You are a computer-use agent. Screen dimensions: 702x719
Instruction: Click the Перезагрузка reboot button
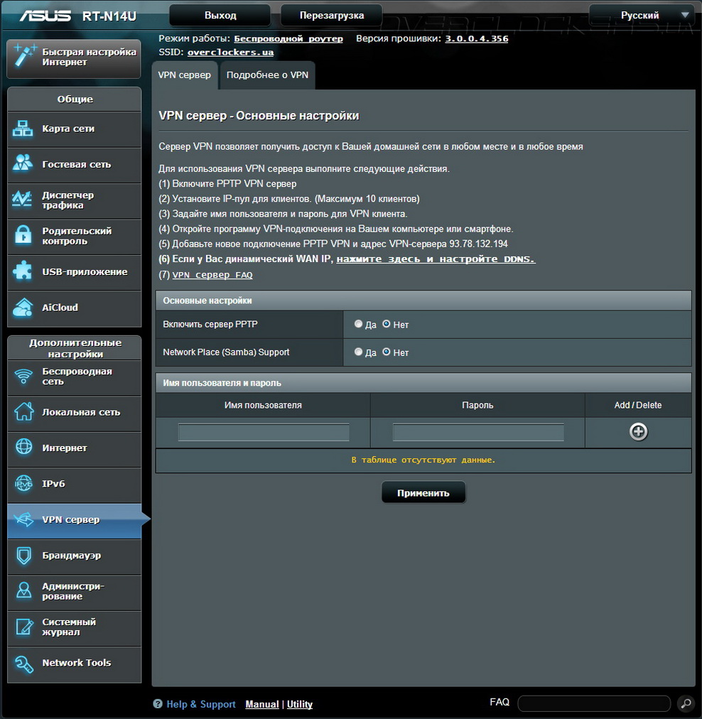click(331, 15)
